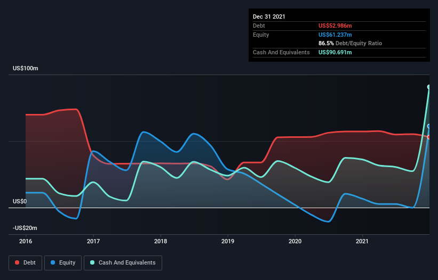This screenshot has height=280, width=438.
Task: Click the 2016 x-axis label
Action: click(26, 241)
